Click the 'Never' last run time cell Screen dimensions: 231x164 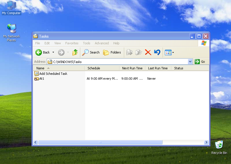151,79
